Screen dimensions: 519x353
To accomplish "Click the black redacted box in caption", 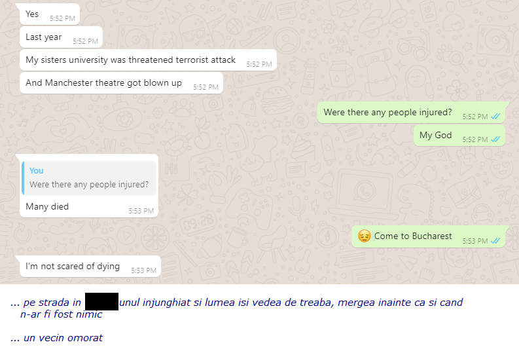I will click(101, 302).
